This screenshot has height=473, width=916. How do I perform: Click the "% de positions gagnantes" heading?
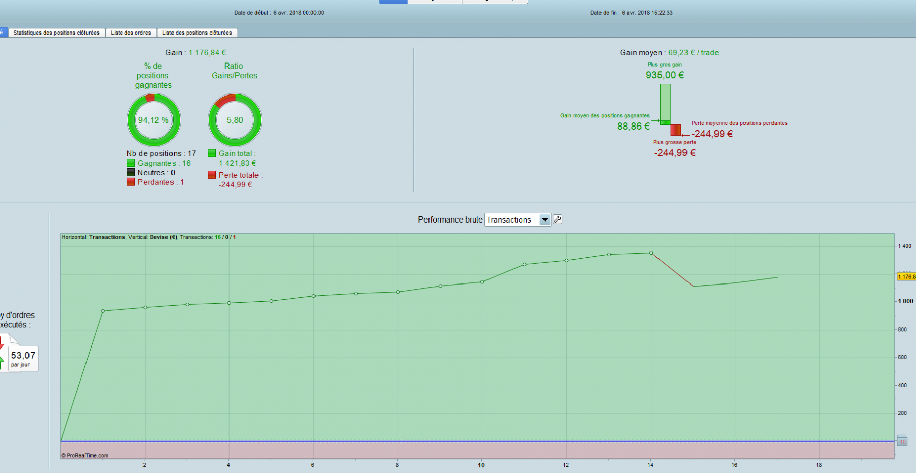pyautogui.click(x=153, y=76)
